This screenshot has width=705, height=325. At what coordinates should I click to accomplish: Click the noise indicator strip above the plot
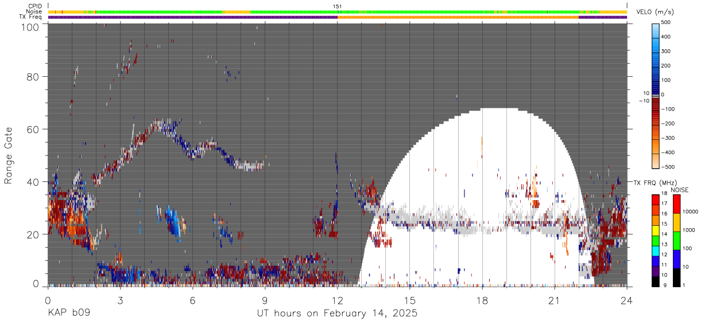[338, 11]
